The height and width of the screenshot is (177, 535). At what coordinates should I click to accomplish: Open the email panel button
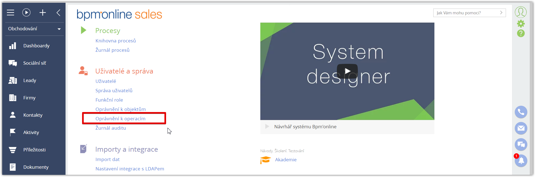(x=521, y=128)
